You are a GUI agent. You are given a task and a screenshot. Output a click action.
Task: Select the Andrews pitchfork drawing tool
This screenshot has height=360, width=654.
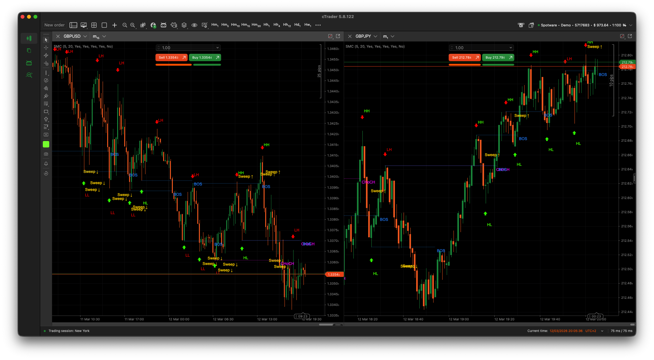46,96
